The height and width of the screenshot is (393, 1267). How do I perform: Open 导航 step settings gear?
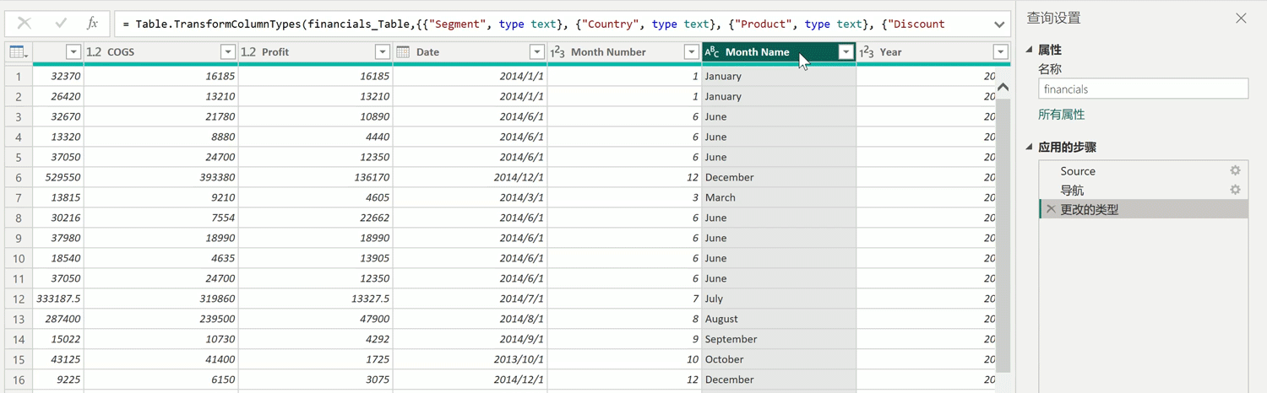coord(1235,190)
